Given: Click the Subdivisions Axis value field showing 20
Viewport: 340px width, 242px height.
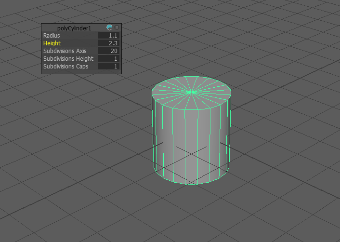Looking at the screenshot, I should tap(109, 51).
